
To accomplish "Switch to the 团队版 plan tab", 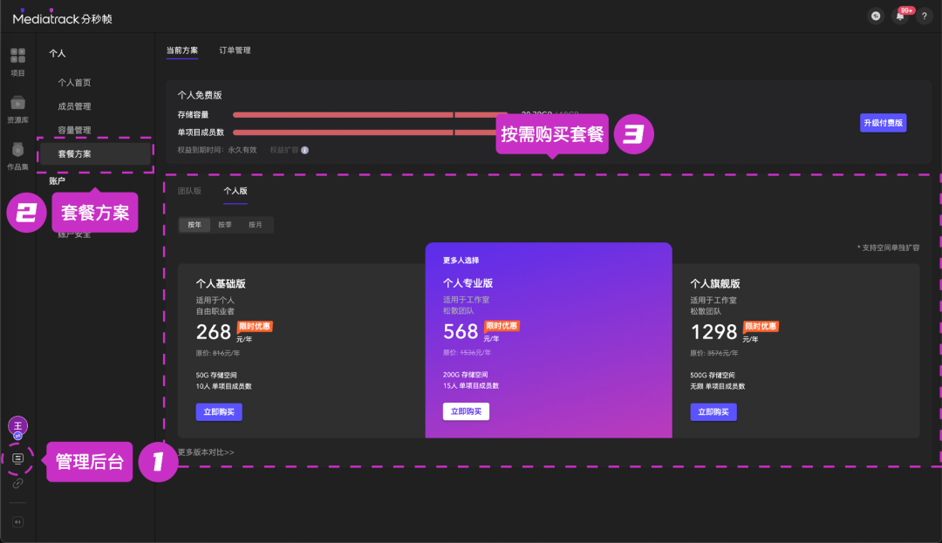I will point(189,190).
